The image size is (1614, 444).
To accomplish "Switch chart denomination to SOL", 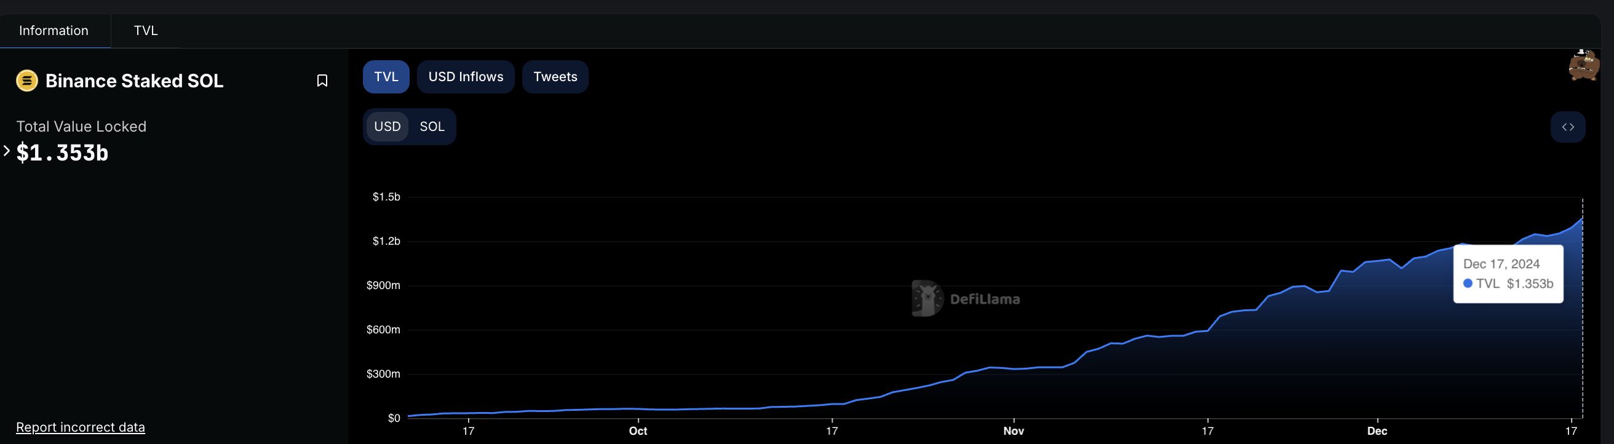I will 432,127.
